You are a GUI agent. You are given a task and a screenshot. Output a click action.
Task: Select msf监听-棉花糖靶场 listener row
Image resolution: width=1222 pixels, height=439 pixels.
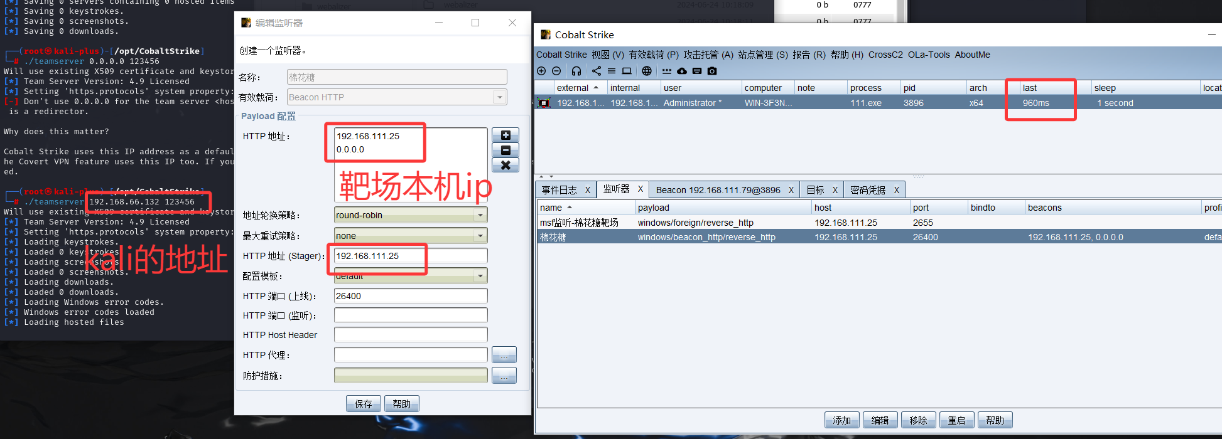[879, 223]
